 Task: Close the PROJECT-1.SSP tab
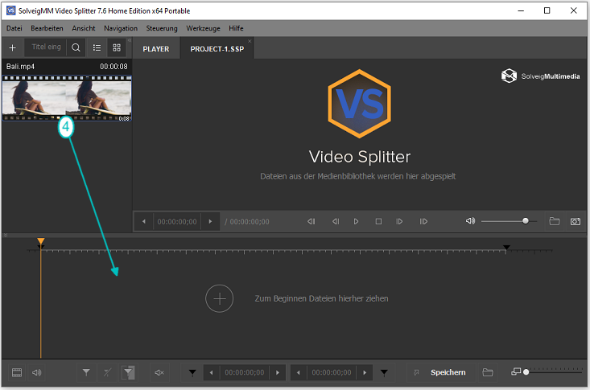(250, 41)
